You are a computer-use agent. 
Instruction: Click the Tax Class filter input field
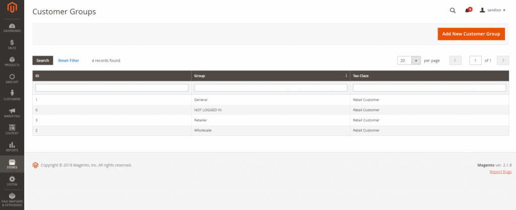(429, 88)
